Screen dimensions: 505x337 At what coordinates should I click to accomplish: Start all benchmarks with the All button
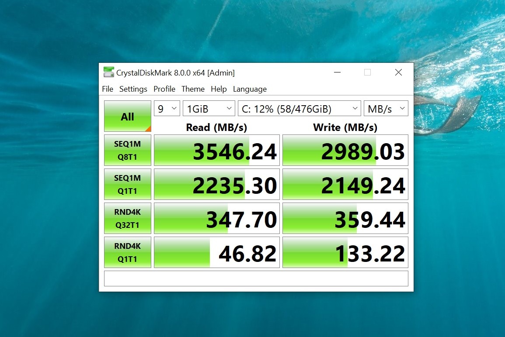tap(128, 117)
